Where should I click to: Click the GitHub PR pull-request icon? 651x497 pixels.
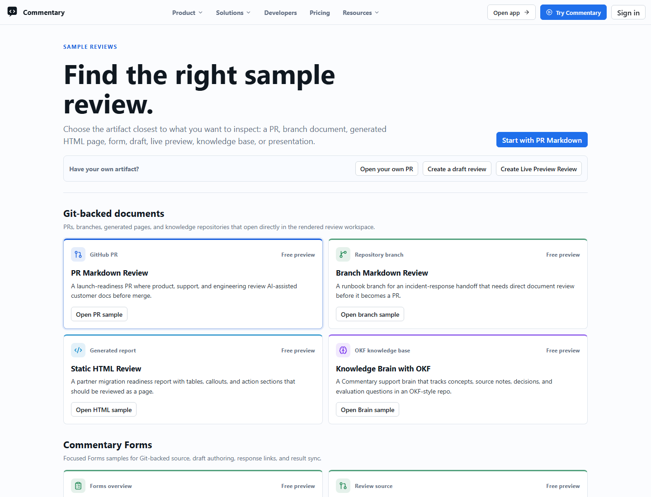(78, 254)
